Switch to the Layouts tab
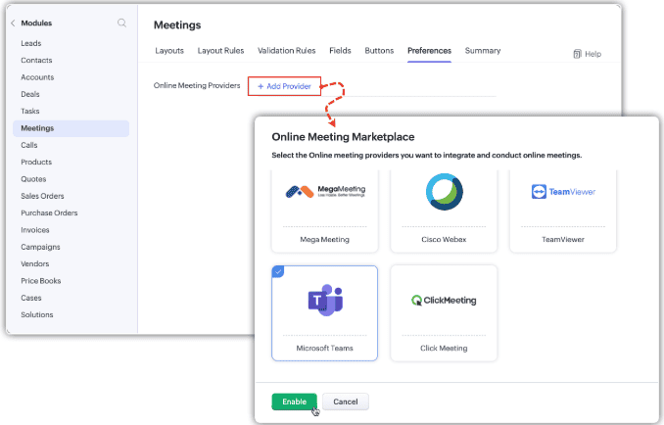 pos(169,51)
